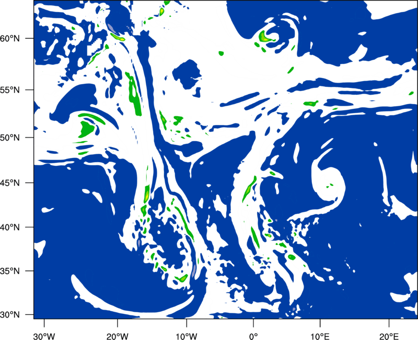Click the 35°N latitude label
Screen dimensions: 418x340
pyautogui.click(x=10, y=271)
